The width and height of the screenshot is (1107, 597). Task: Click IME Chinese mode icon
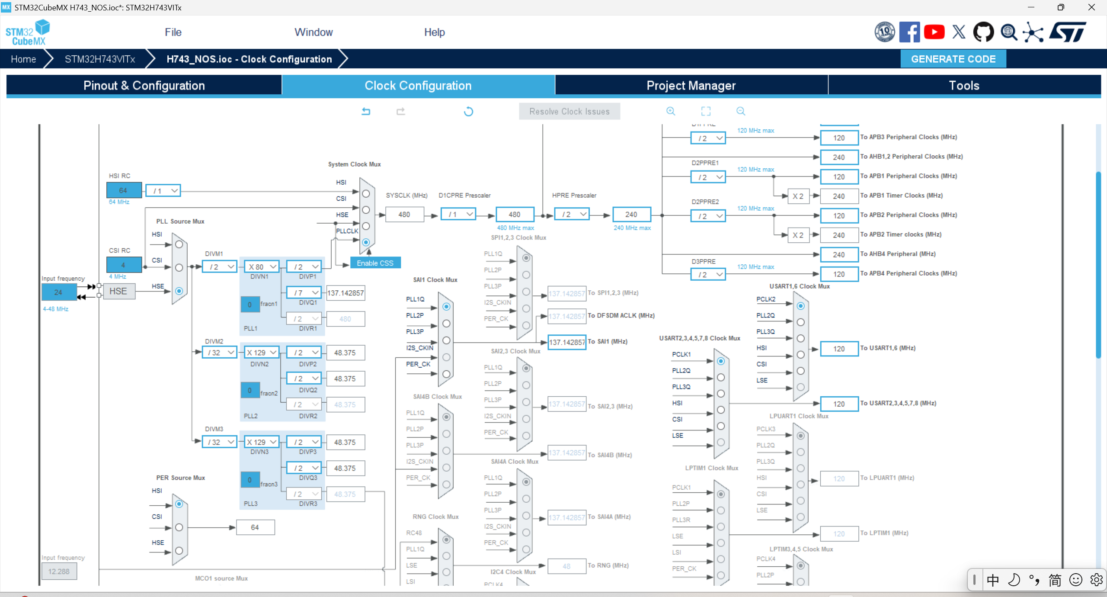coord(993,580)
